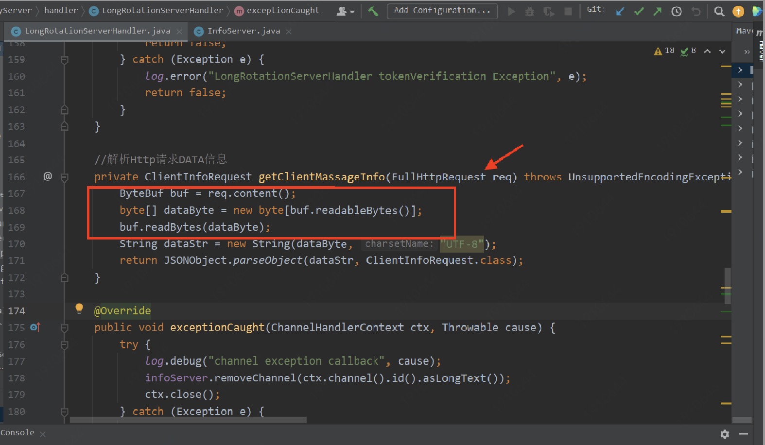This screenshot has height=445, width=765.
Task: Click Git Commit green checkmark
Action: pos(639,11)
